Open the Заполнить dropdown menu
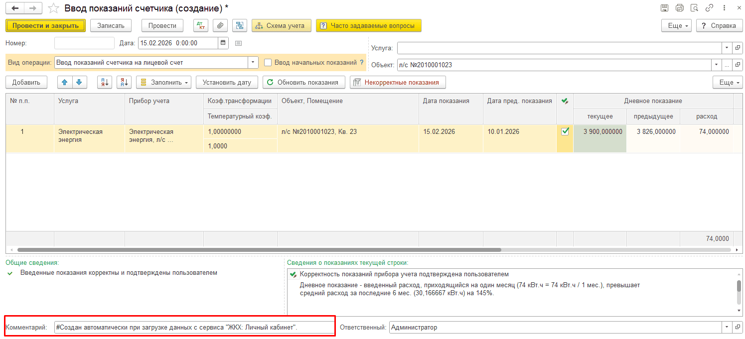 [x=163, y=82]
